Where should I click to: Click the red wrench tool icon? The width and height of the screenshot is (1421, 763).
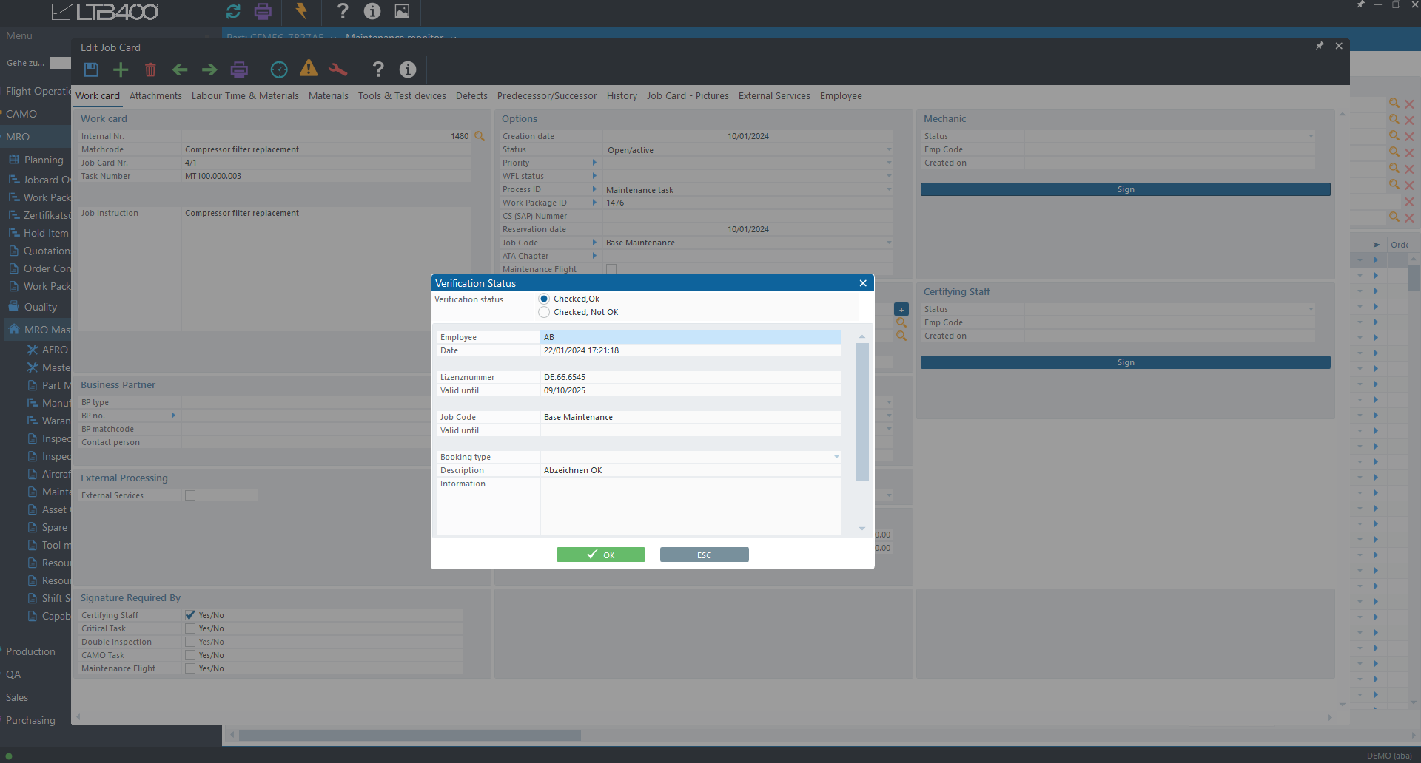click(x=337, y=69)
